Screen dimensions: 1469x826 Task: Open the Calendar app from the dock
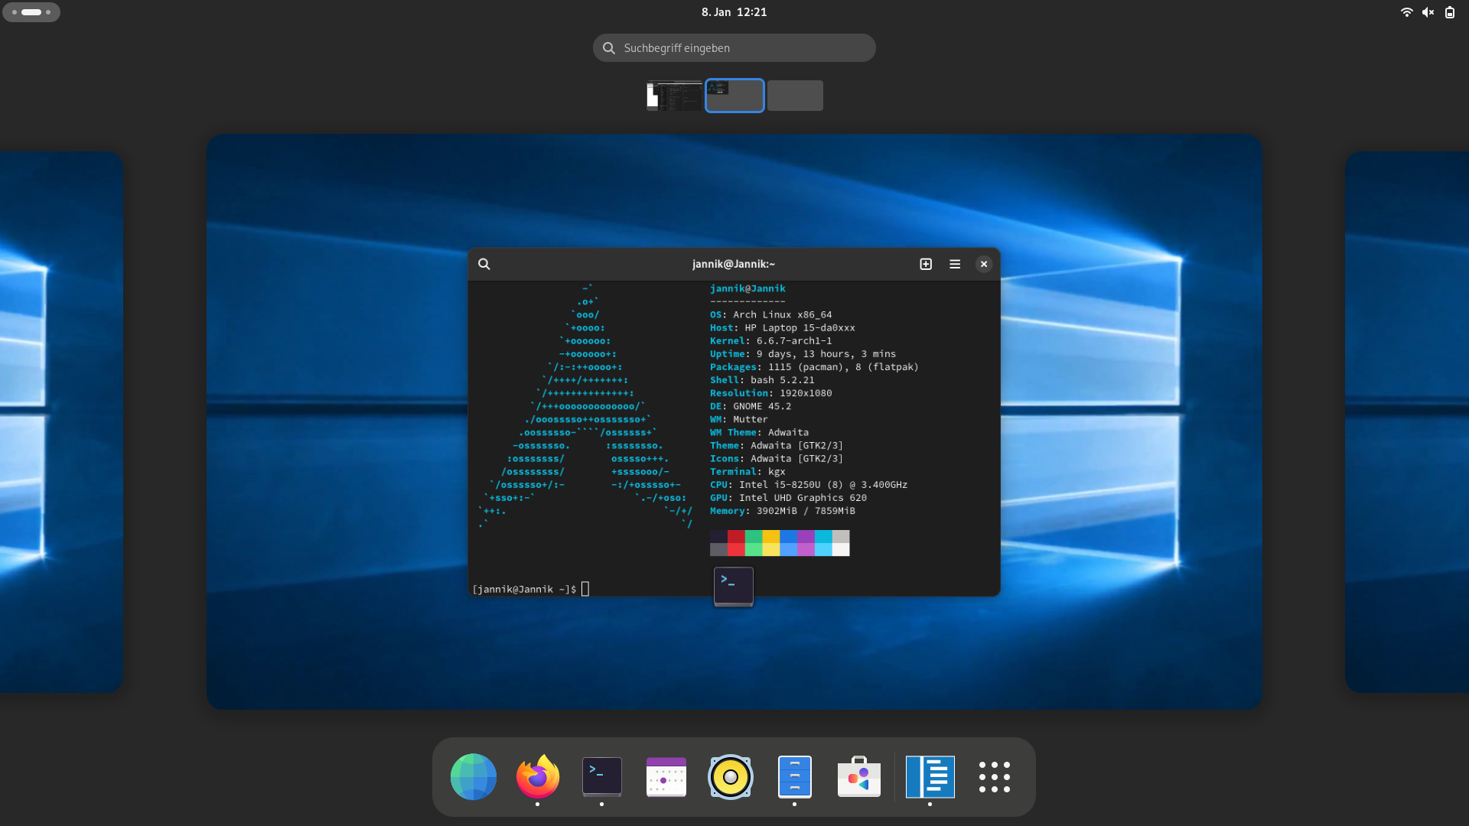point(666,776)
